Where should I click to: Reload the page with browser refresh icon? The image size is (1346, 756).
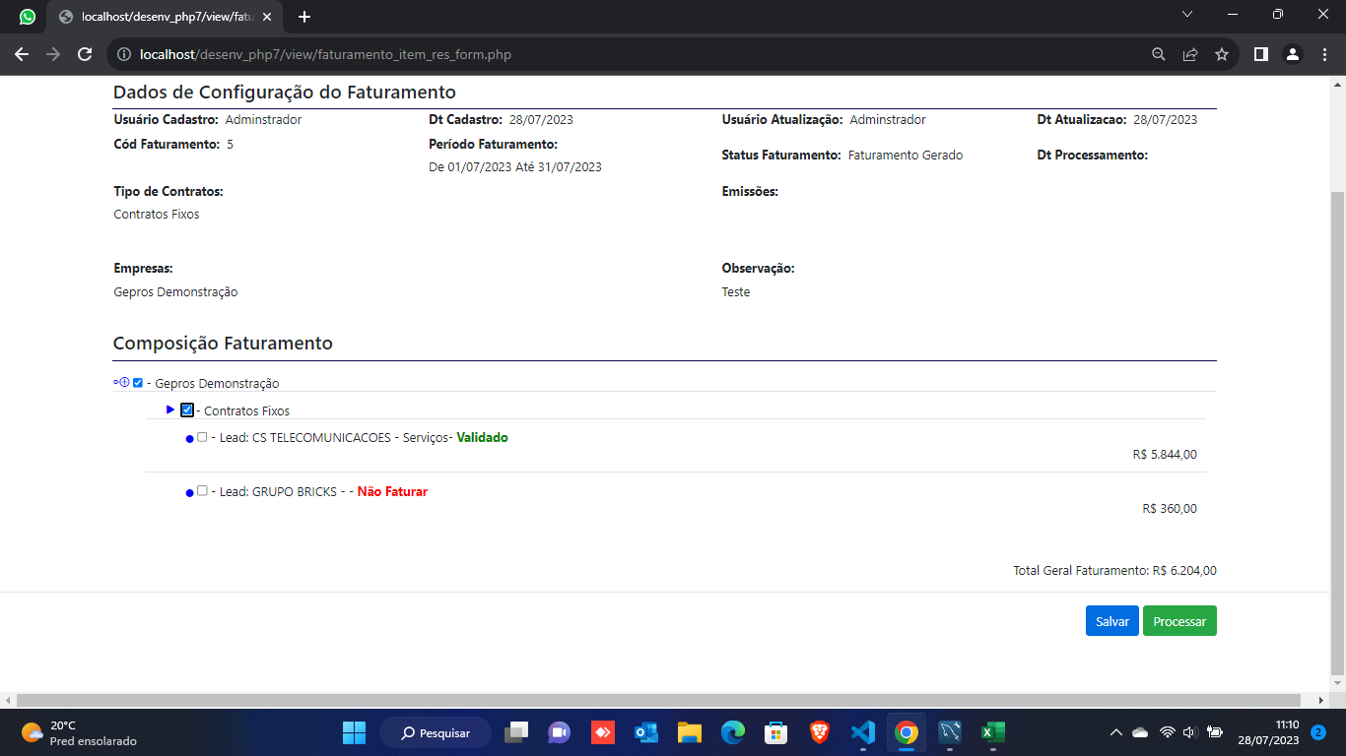pos(85,54)
